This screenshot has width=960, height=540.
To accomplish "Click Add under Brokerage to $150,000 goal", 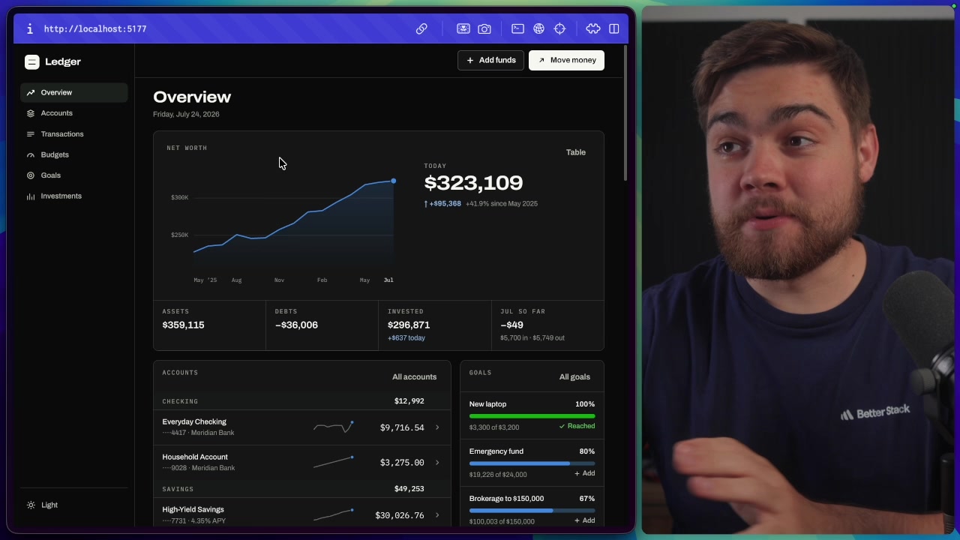I will (x=585, y=520).
